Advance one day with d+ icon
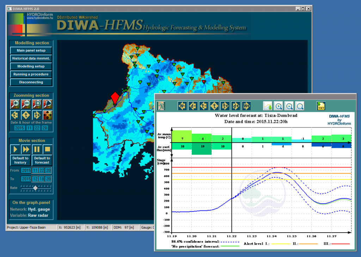This screenshot has width=361, height=257. [x=235, y=106]
